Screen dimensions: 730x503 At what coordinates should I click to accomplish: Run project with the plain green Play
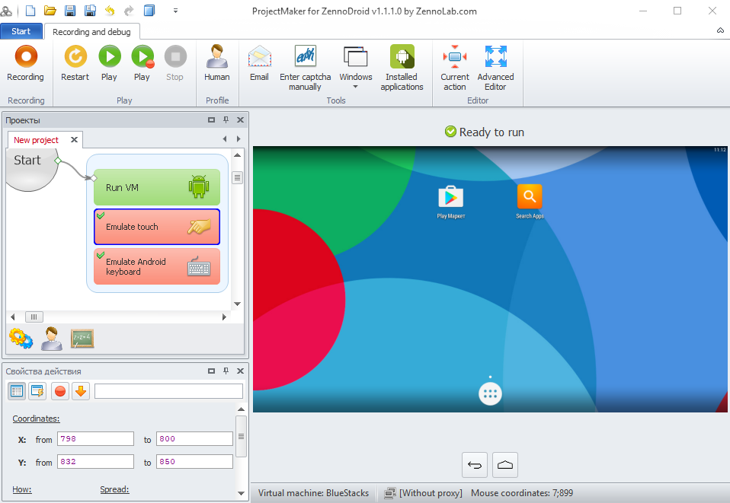tap(110, 64)
